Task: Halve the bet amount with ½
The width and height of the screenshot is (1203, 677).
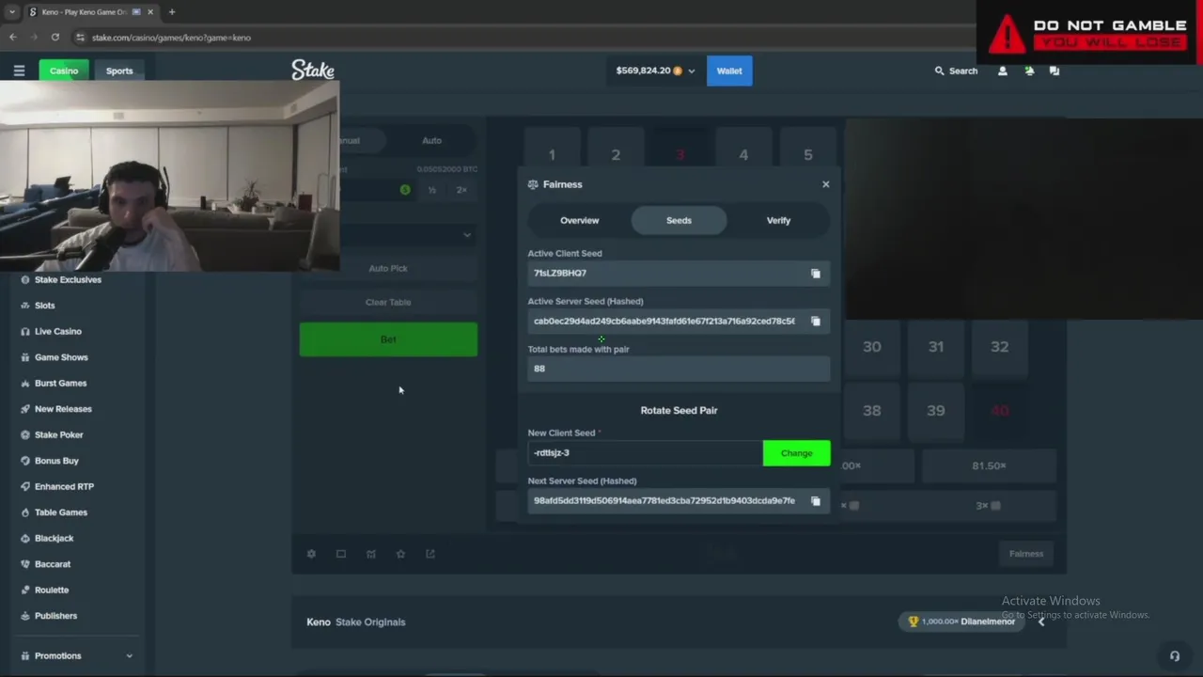Action: tap(432, 190)
